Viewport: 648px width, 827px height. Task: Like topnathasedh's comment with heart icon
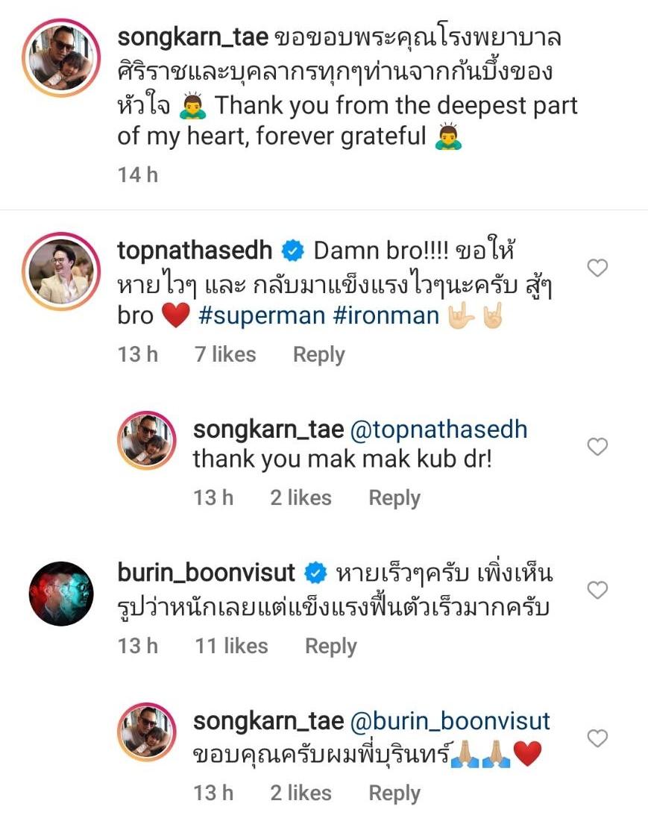[x=597, y=268]
